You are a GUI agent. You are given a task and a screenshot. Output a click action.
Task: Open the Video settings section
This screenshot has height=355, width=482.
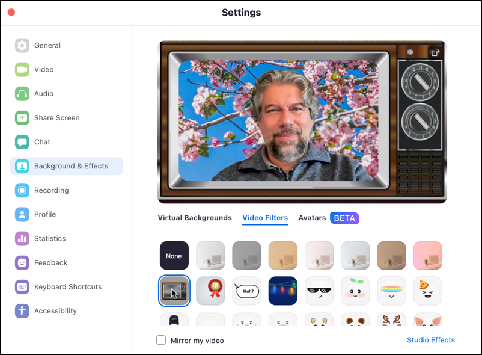click(48, 69)
